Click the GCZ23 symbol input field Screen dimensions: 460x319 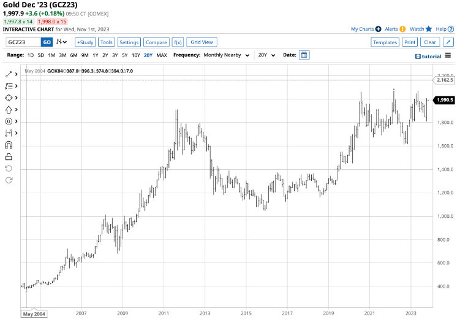(23, 42)
